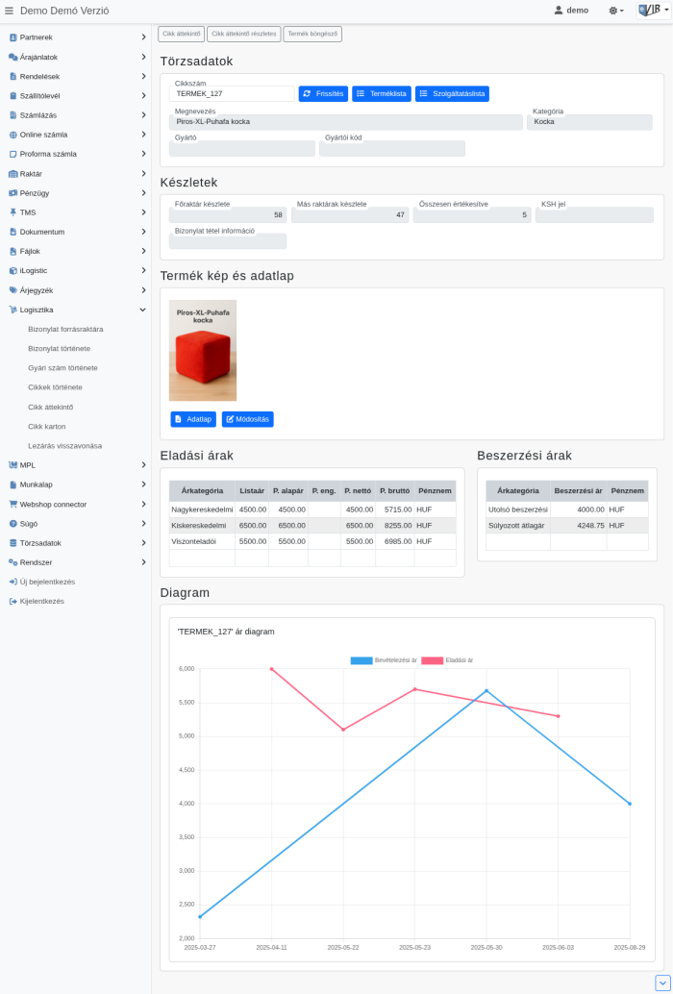
Task: Open the settings gear menu
Action: point(615,11)
